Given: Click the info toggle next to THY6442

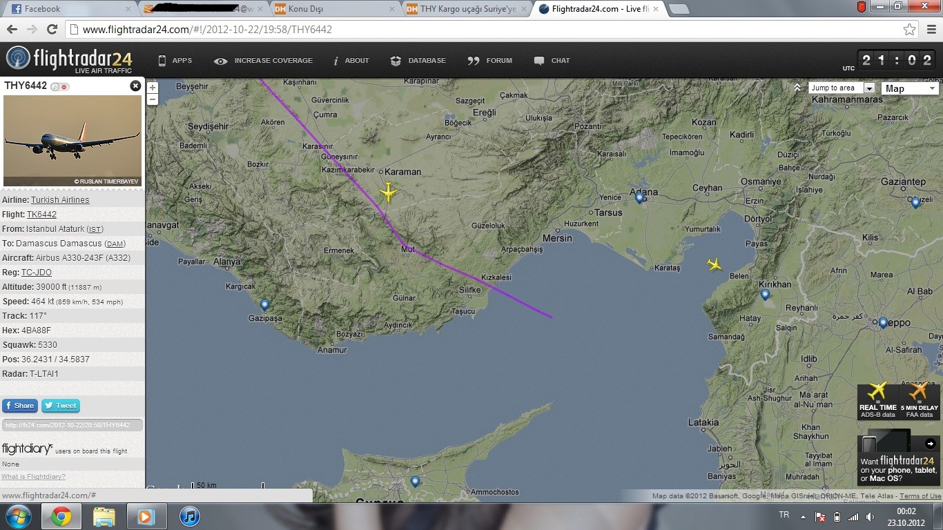Looking at the screenshot, I should (55, 86).
